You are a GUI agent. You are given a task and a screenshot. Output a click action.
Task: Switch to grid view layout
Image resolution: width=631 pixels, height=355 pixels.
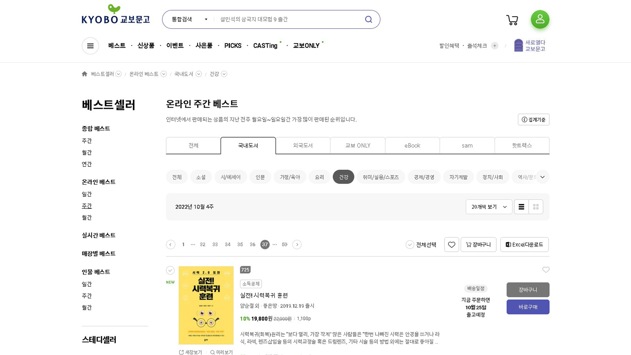pyautogui.click(x=536, y=207)
